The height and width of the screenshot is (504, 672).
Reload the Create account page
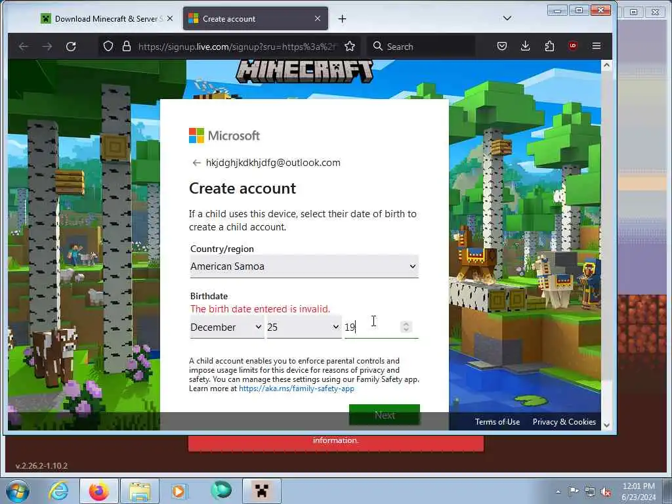click(x=71, y=47)
